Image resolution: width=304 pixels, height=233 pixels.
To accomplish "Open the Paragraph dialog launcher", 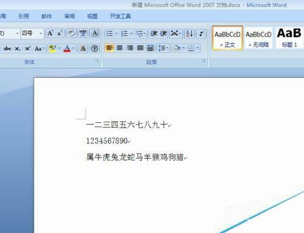I will [204, 61].
